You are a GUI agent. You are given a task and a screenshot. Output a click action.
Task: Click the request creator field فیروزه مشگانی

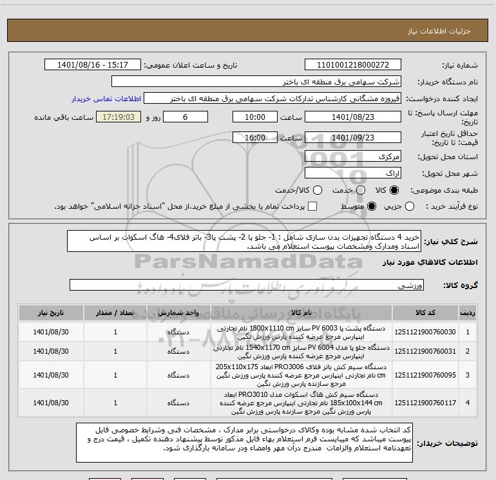(272, 98)
